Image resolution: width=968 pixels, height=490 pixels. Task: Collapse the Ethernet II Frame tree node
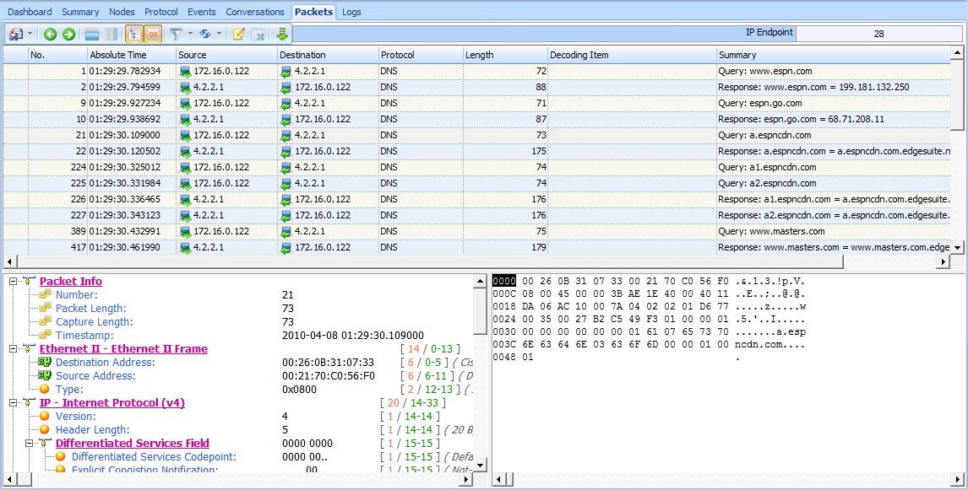pos(14,349)
